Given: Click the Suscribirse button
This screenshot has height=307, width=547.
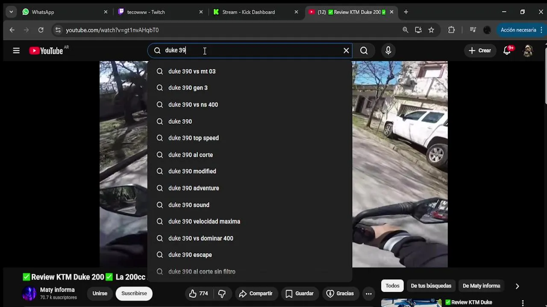Looking at the screenshot, I should 134,293.
